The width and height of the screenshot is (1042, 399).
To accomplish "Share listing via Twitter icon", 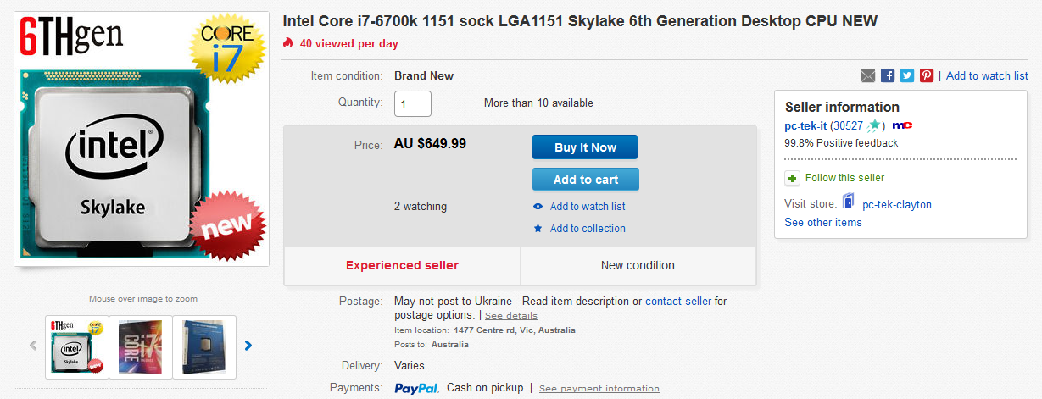I will (x=907, y=75).
